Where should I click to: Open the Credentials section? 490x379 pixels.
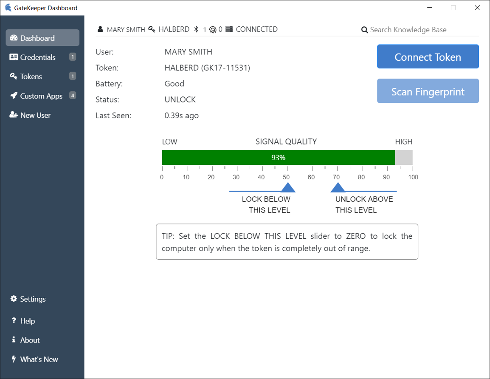tap(42, 57)
